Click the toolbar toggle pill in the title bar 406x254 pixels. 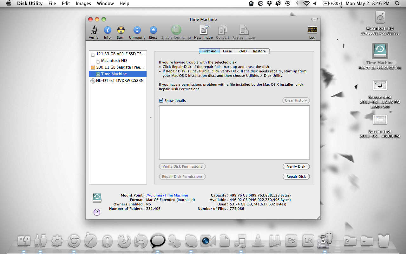314,19
